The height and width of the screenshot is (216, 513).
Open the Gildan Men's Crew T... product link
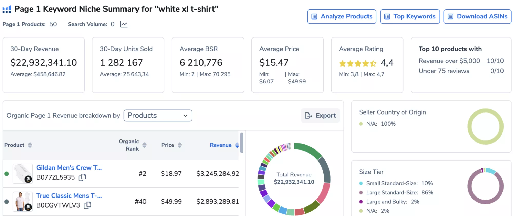69,168
